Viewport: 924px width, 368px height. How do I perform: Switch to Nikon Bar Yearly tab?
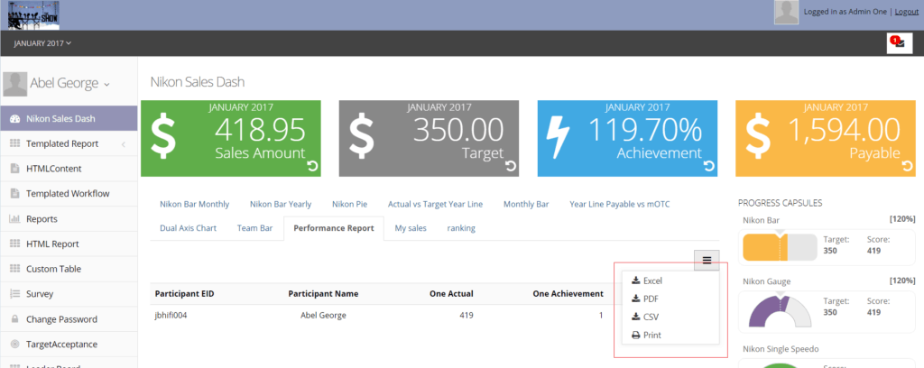tap(281, 205)
